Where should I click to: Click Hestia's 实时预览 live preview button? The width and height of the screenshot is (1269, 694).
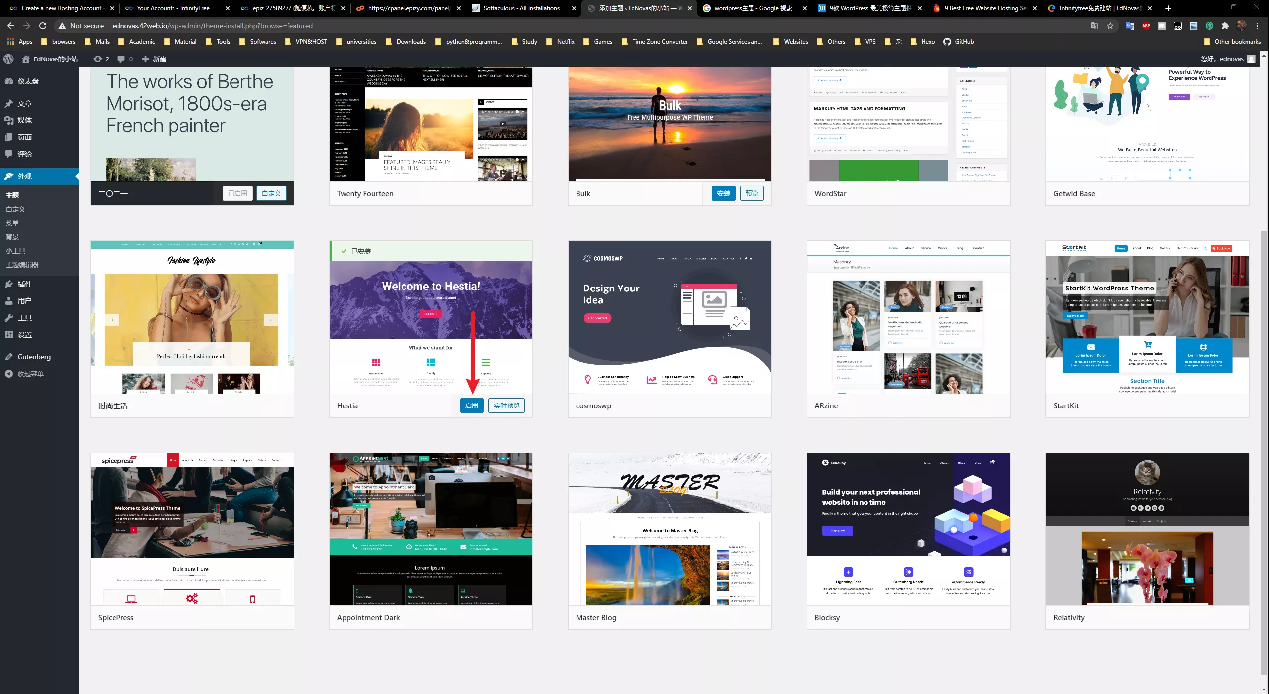(x=506, y=405)
